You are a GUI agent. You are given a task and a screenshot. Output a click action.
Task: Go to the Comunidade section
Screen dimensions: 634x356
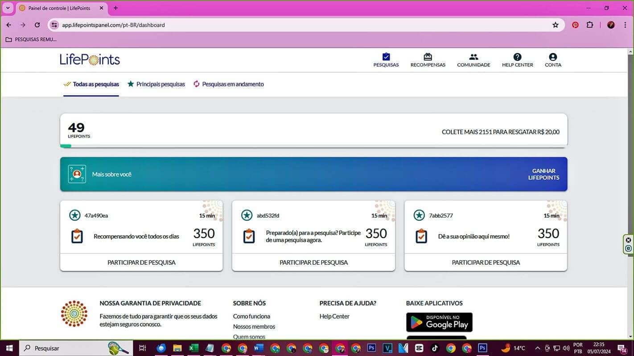(473, 60)
